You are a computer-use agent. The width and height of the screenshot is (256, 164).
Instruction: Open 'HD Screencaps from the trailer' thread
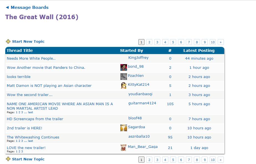35,119
